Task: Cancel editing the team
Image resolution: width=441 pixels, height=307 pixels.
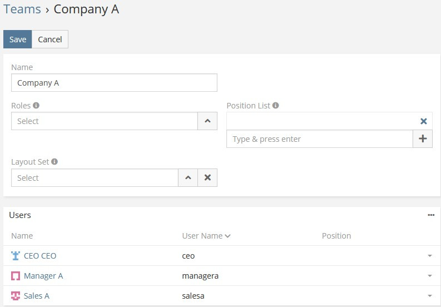Action: tap(50, 39)
